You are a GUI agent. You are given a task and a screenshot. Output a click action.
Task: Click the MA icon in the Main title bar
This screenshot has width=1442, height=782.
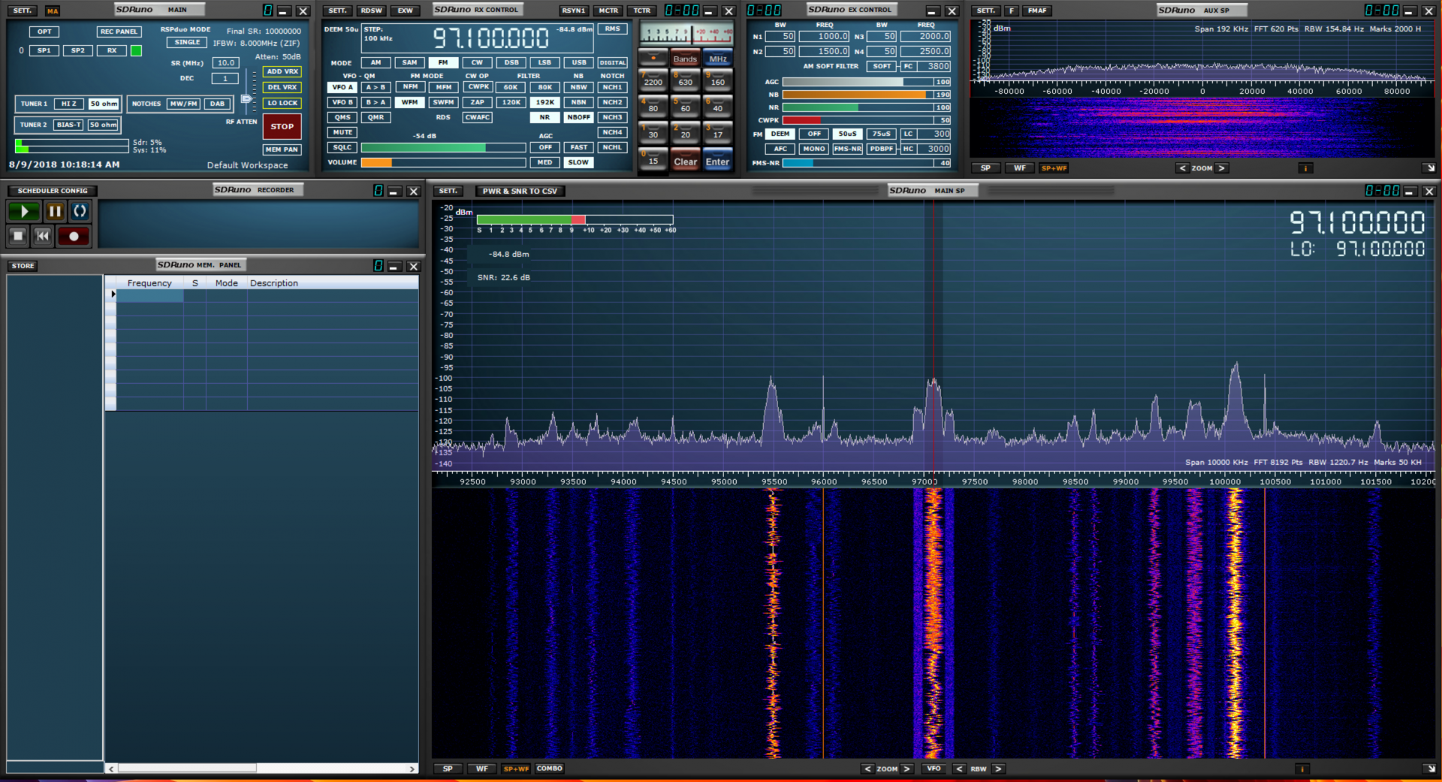click(x=53, y=11)
